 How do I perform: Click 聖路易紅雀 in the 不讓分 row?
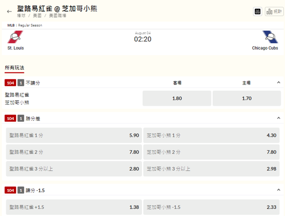pos(17,95)
